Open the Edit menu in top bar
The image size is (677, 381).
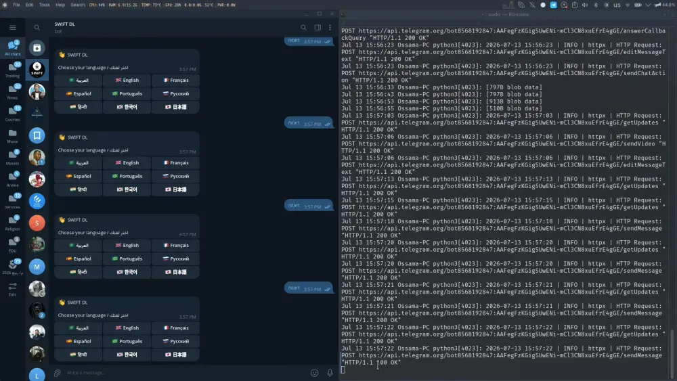[x=29, y=5]
